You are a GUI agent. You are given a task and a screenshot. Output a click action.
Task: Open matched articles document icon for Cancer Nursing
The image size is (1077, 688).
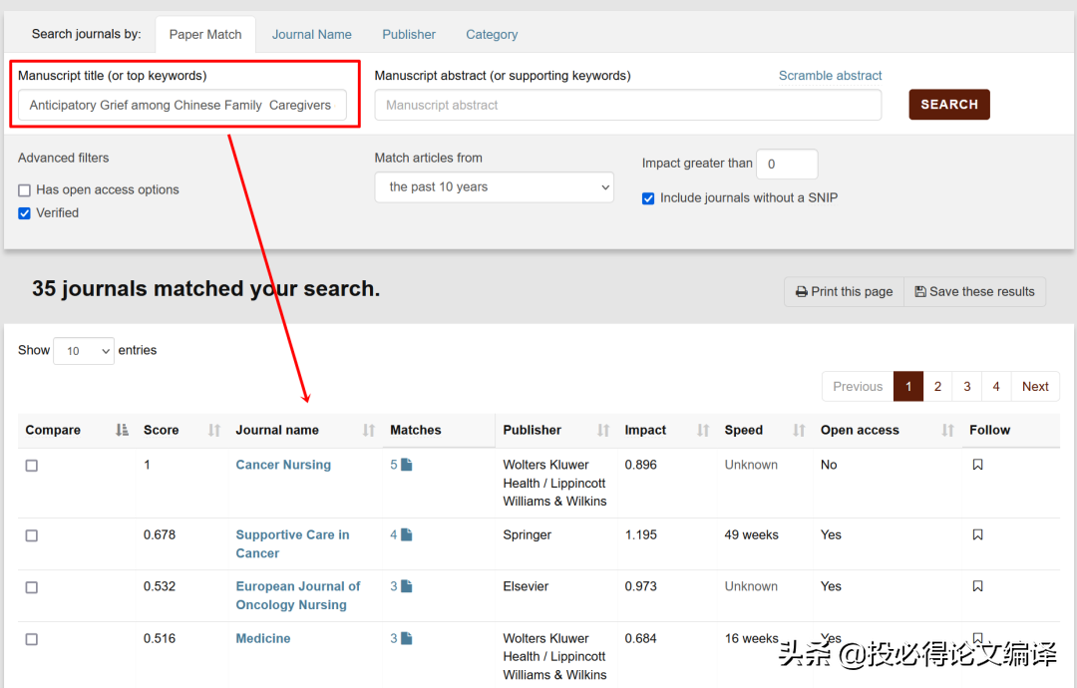point(407,465)
